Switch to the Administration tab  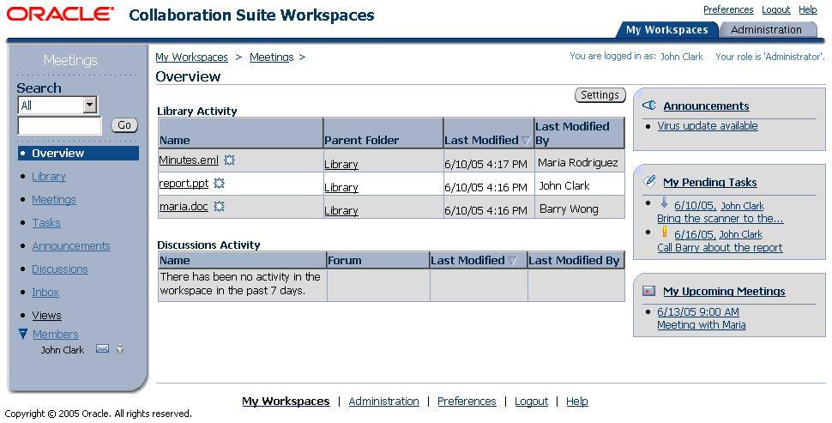(x=766, y=30)
